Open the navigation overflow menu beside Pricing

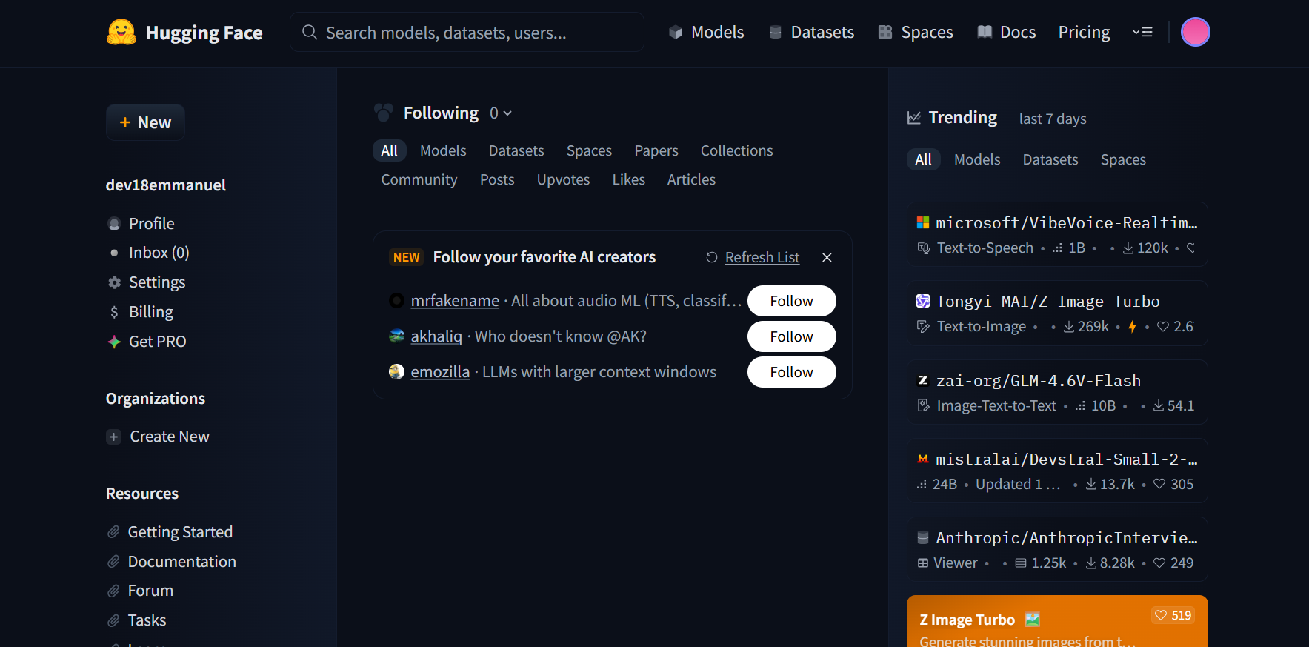coord(1142,32)
